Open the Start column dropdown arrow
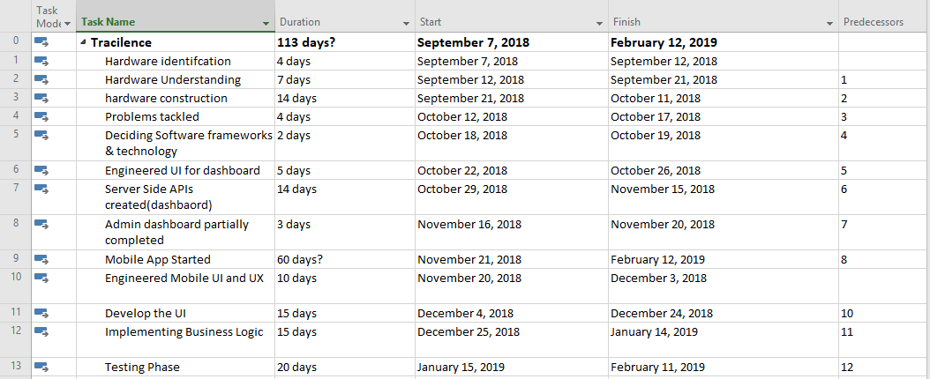Viewport: 930px width, 379px height. 599,23
